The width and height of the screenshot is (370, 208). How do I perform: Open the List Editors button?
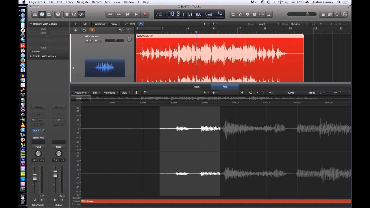[x=323, y=14]
